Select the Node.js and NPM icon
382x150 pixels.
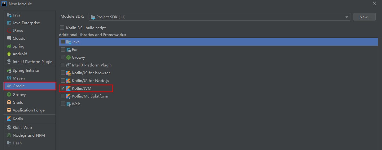point(9,135)
